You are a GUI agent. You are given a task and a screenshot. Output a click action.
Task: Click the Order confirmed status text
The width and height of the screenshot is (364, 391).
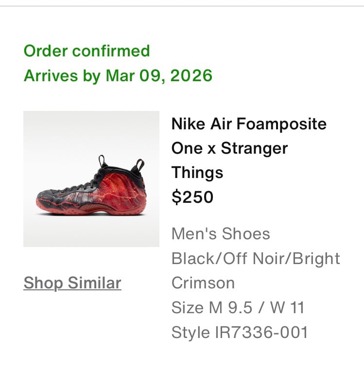point(87,51)
